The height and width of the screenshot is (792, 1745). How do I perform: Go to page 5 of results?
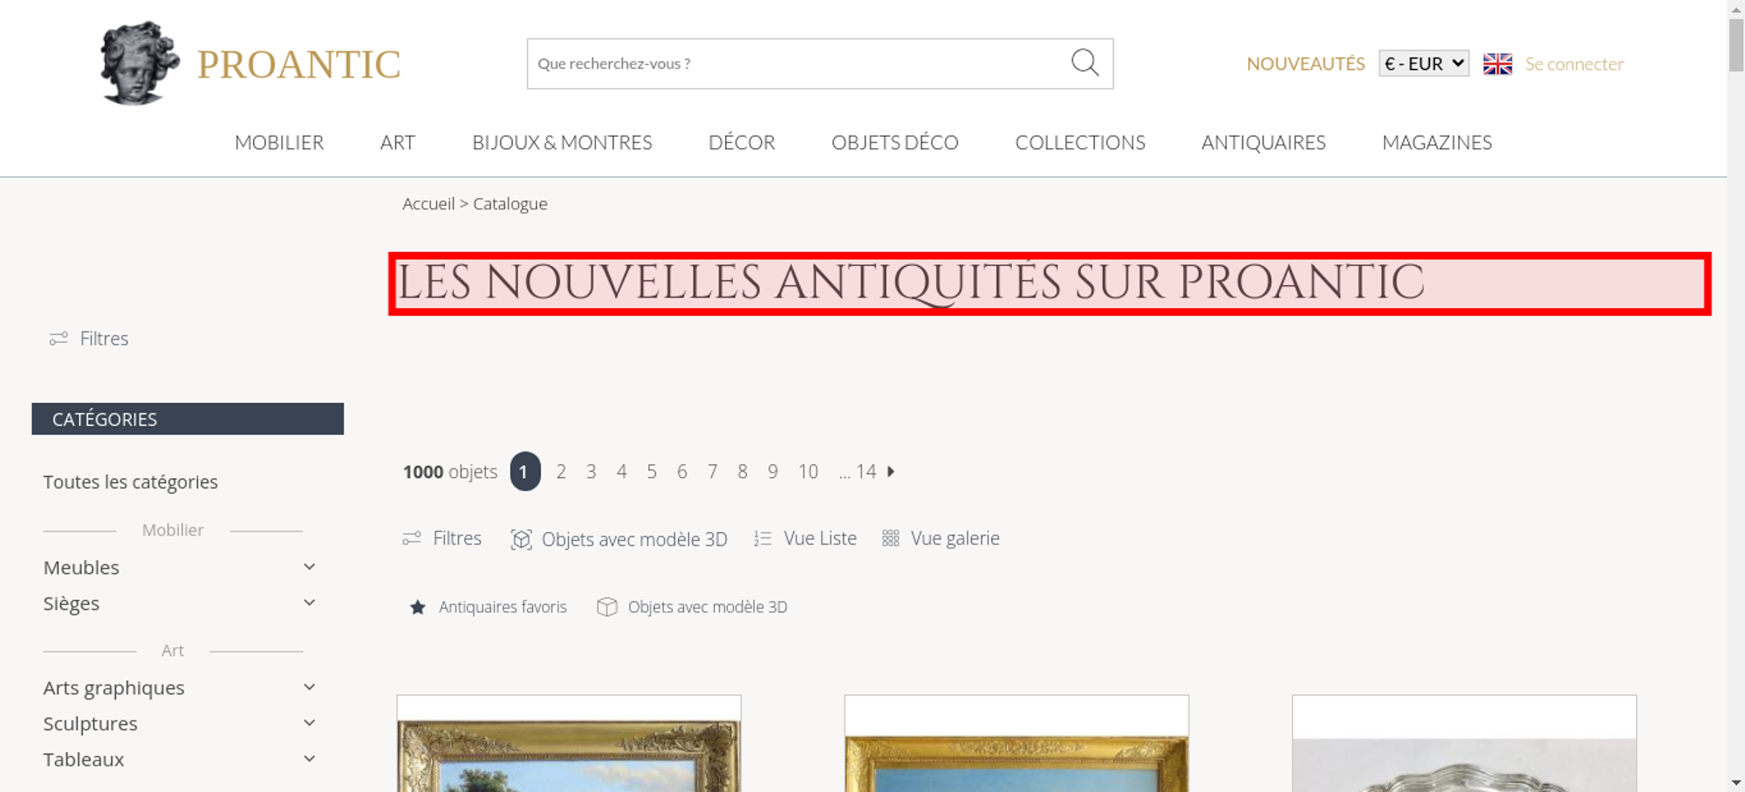click(652, 472)
